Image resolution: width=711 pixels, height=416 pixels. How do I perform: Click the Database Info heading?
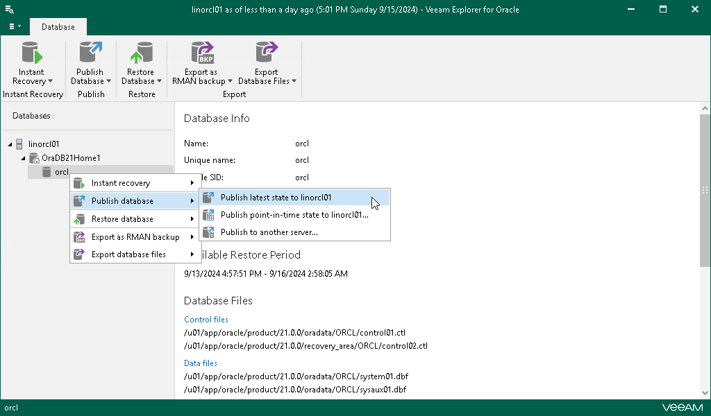click(x=217, y=119)
